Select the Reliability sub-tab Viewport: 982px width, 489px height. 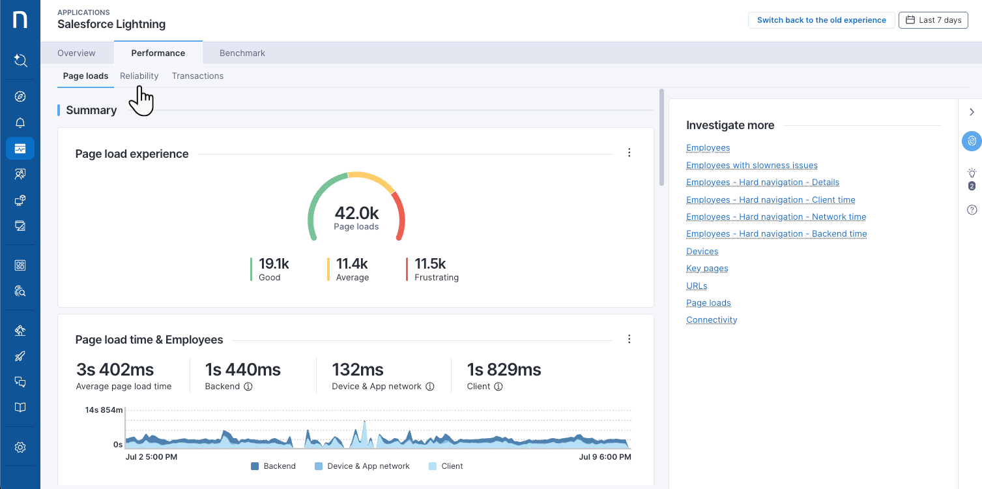(139, 76)
